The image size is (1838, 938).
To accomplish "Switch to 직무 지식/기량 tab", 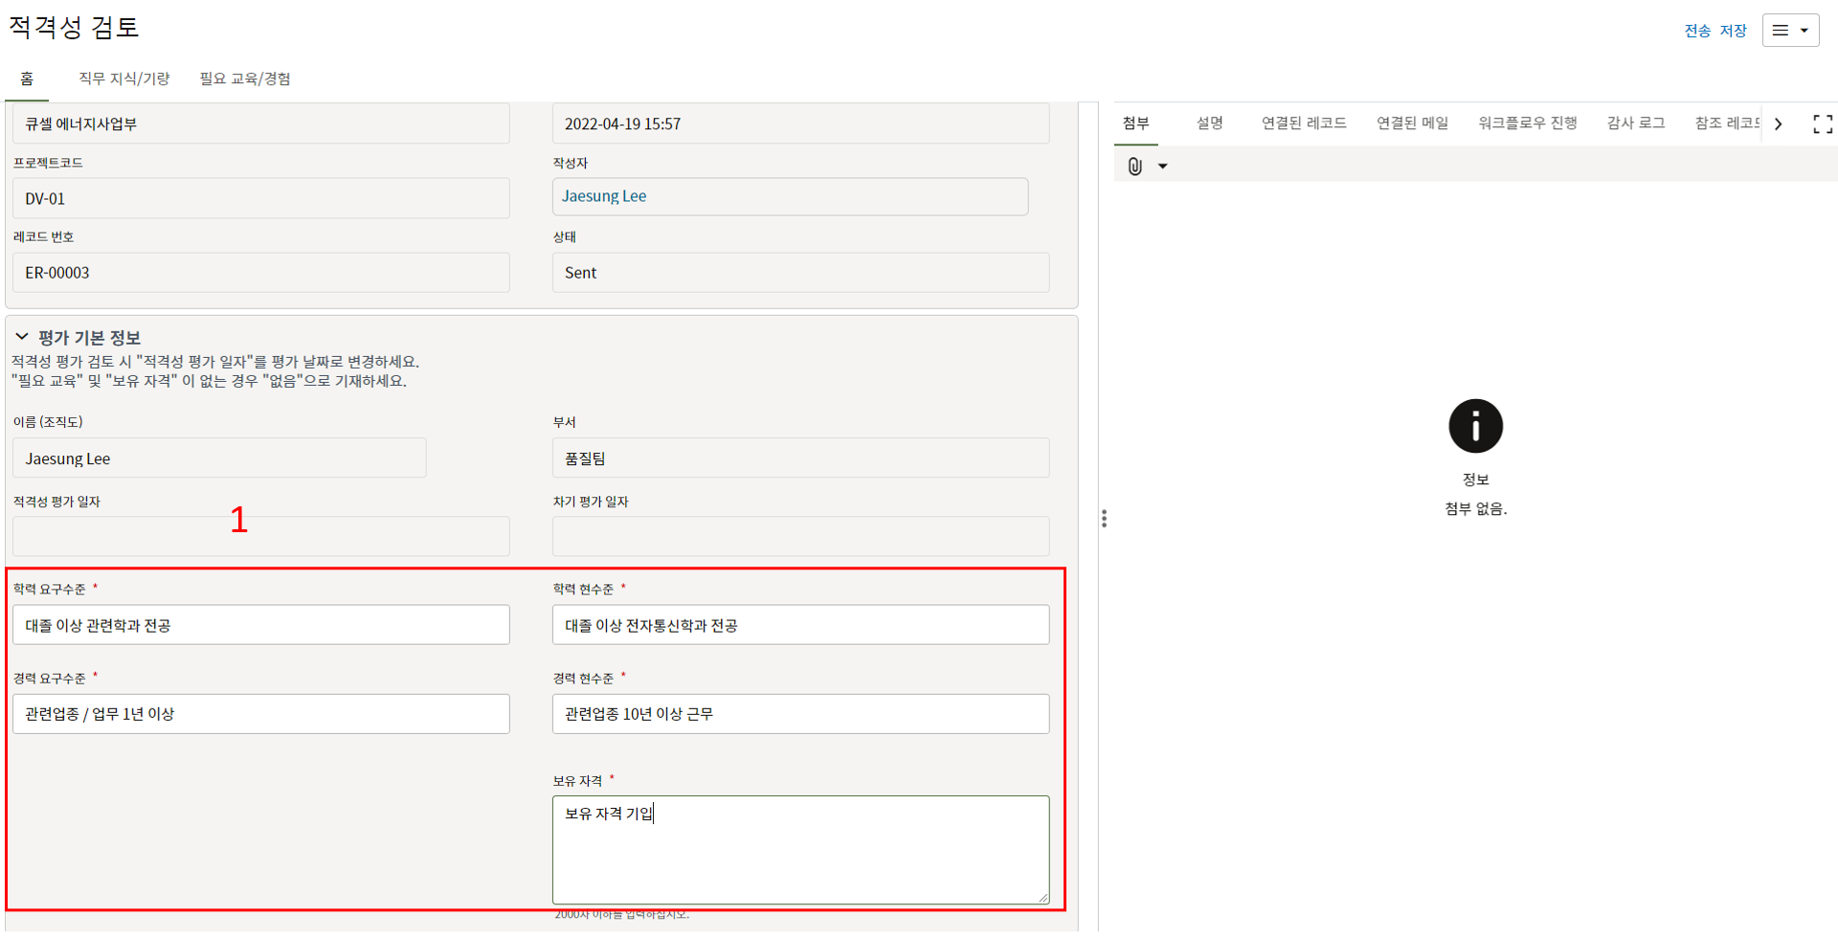I will 123,78.
